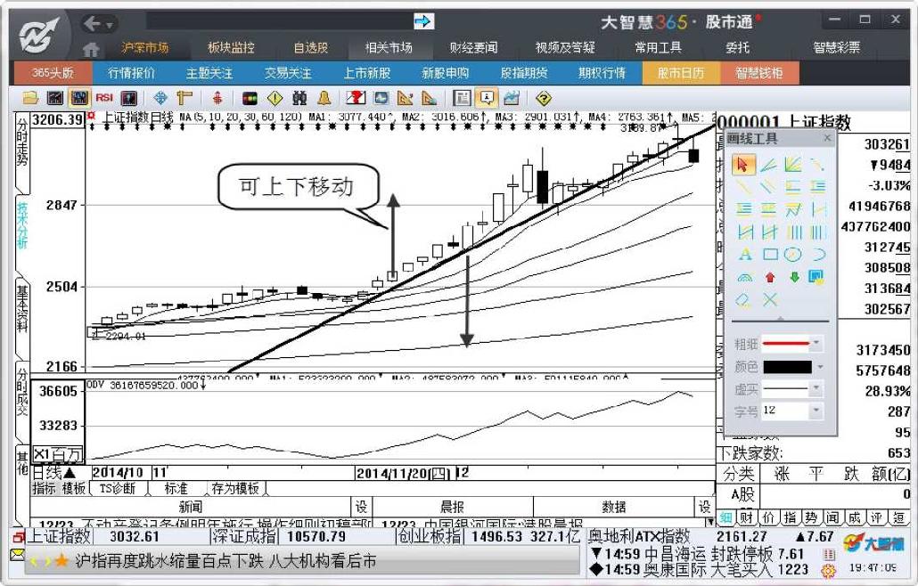Screen dimensions: 918x586
Task: Click 新闻 panel header
Action: (x=190, y=507)
